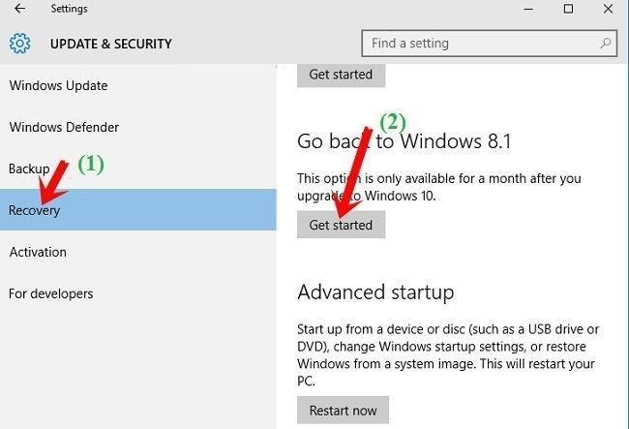
Task: Maximize the Settings window
Action: [x=568, y=10]
